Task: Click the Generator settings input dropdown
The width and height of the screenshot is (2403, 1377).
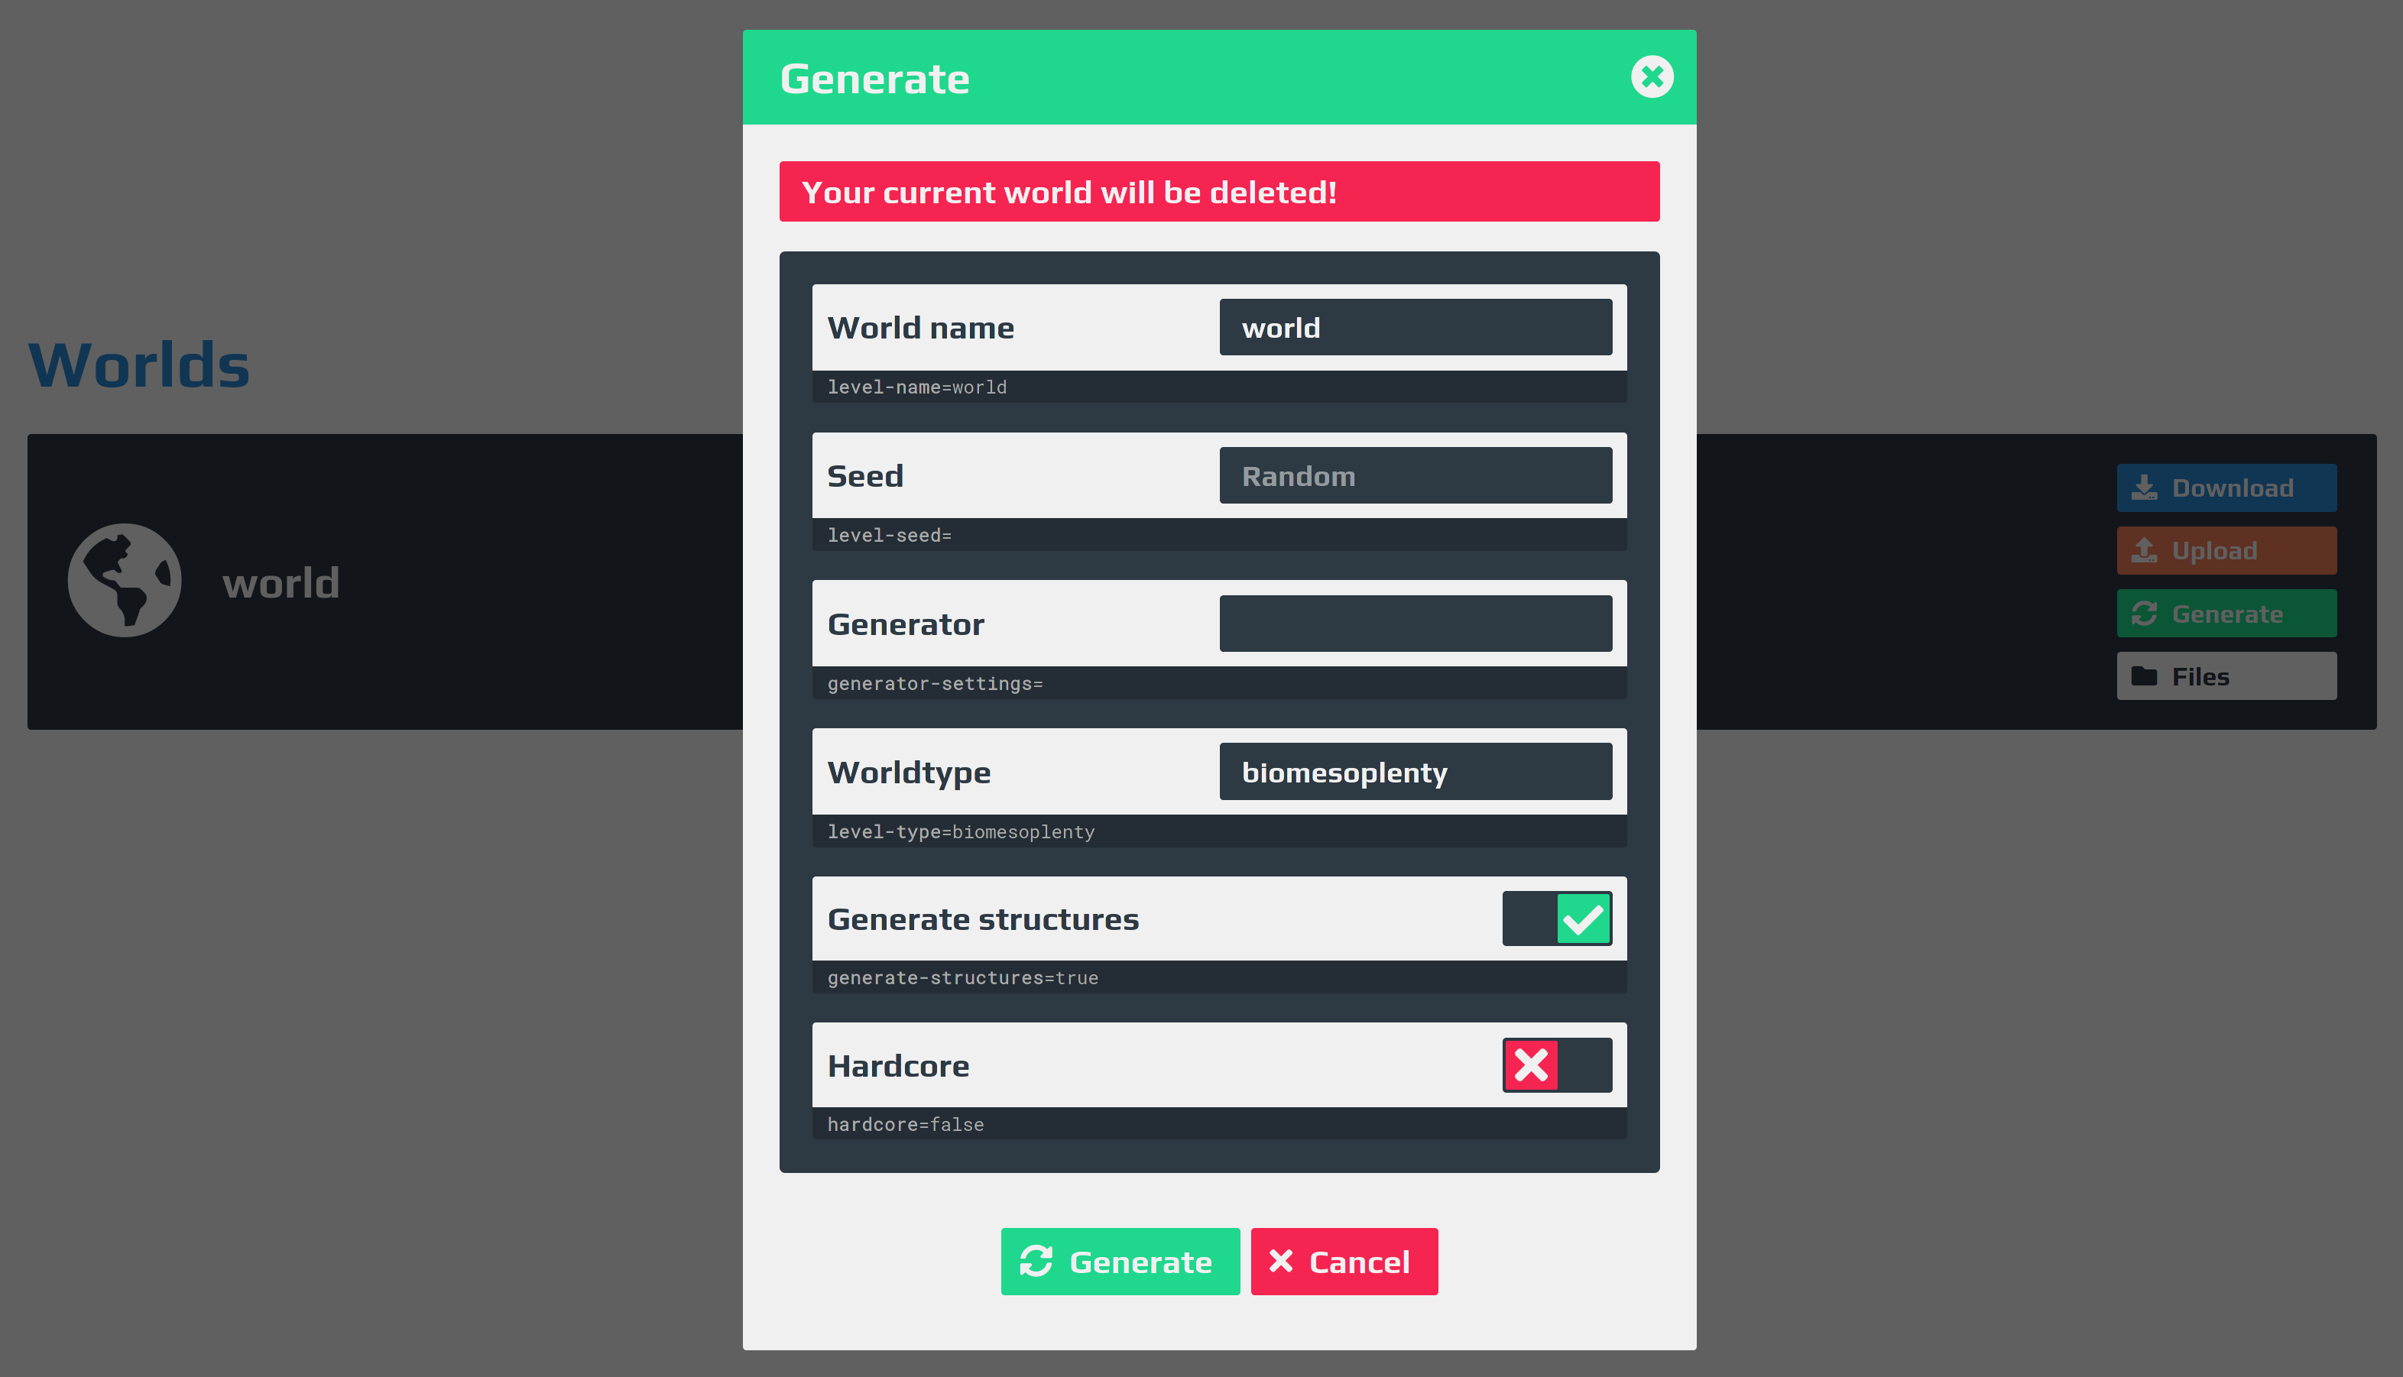Action: coord(1415,624)
